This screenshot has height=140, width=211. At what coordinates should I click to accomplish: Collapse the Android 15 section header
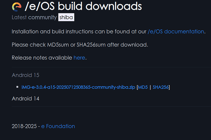pos(26,75)
